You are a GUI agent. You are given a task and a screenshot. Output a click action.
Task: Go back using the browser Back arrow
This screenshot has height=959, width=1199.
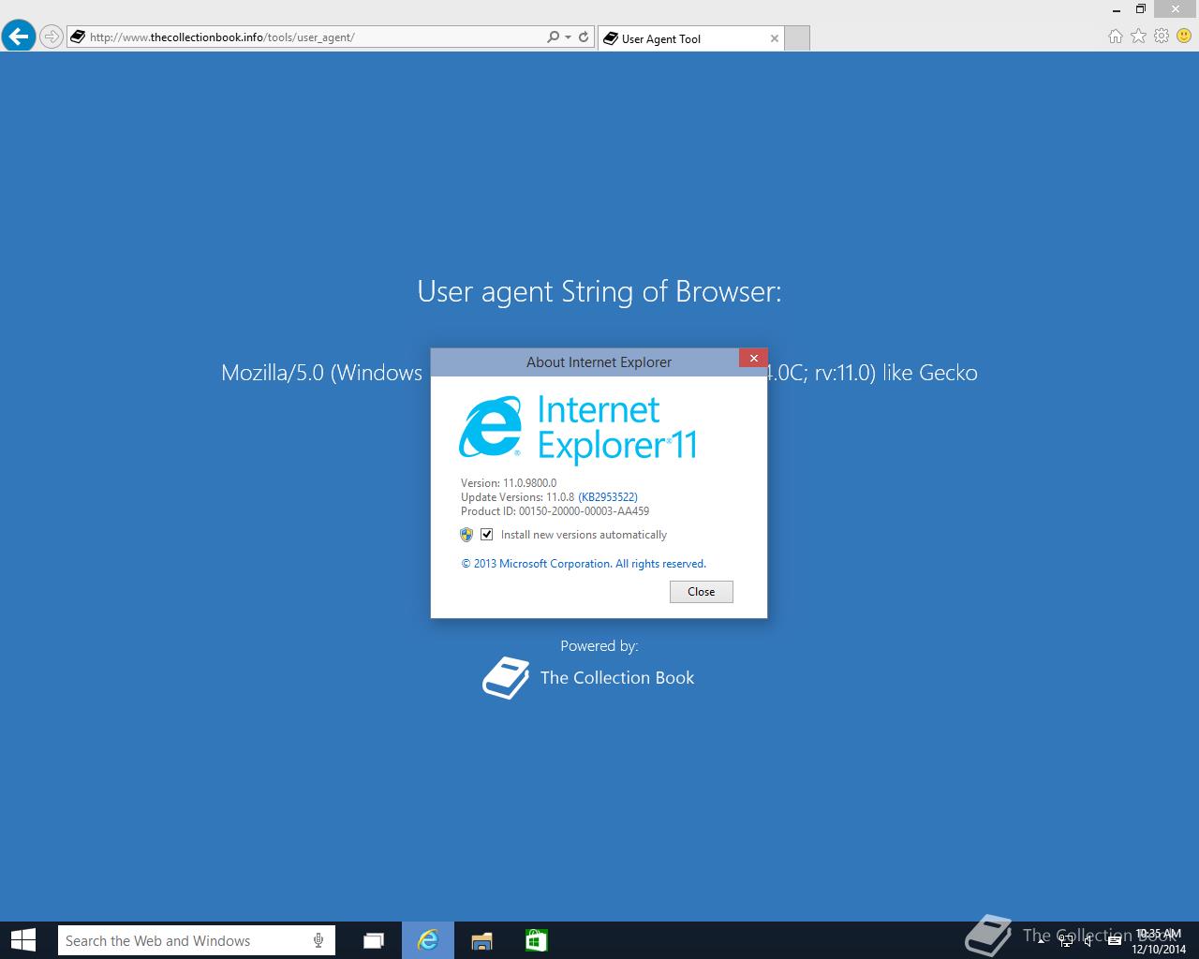[18, 37]
